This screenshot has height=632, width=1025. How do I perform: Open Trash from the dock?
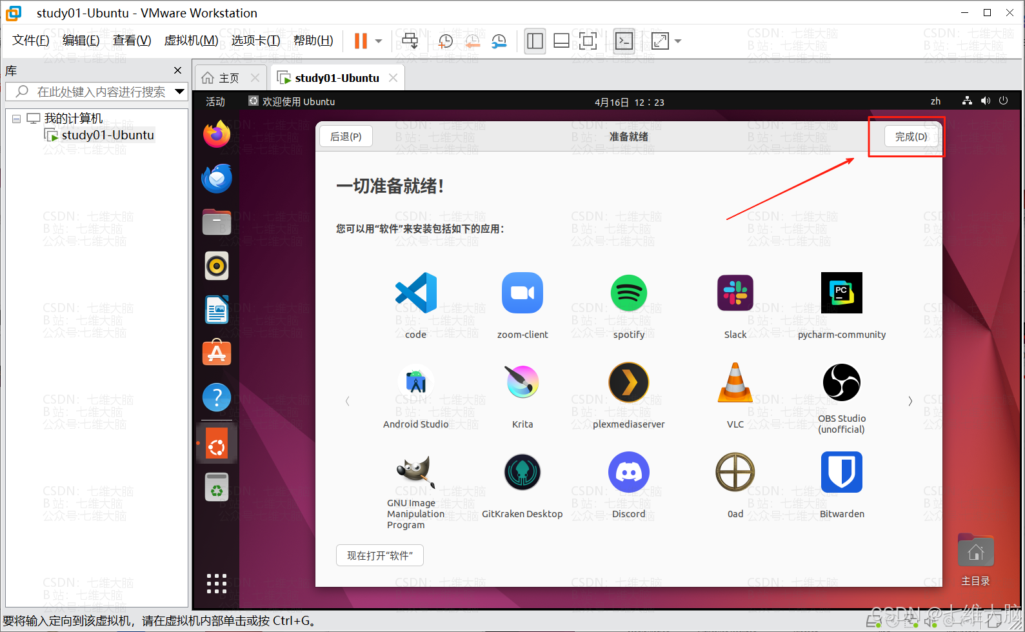pyautogui.click(x=217, y=486)
